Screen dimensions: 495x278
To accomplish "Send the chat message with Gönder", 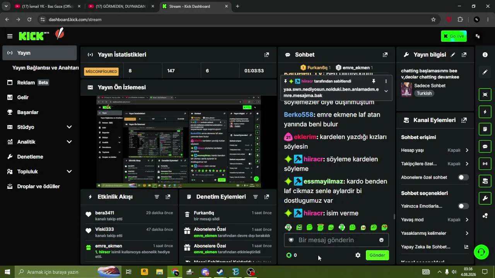I will point(377,255).
